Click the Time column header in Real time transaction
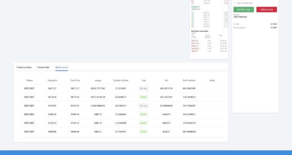This screenshot has height=155, width=292. point(221,35)
